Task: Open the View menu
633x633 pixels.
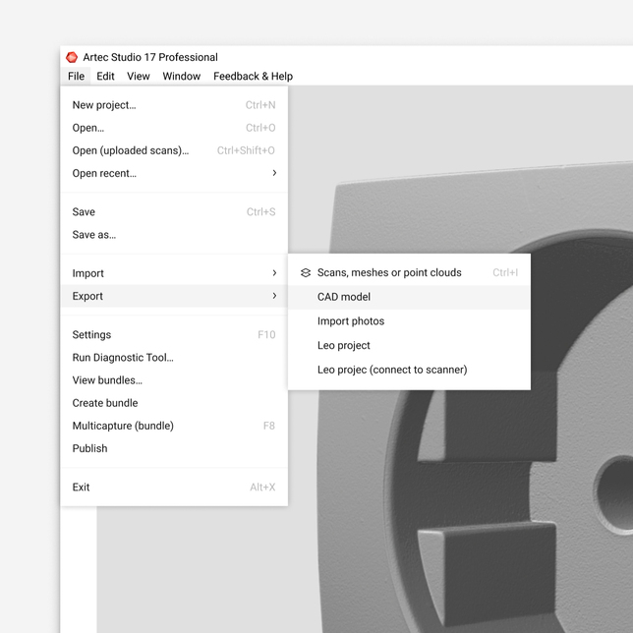Action: pyautogui.click(x=138, y=77)
